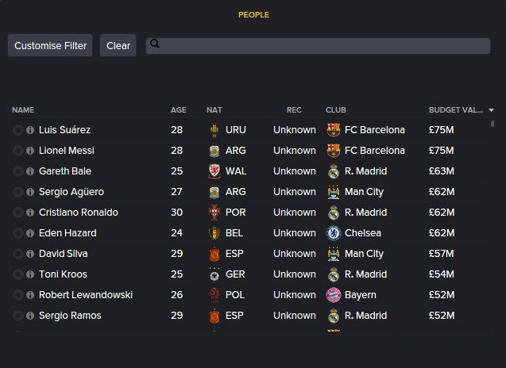This screenshot has width=506, height=368.
Task: Select the row circle for Sergio Ramos
Action: pos(18,316)
